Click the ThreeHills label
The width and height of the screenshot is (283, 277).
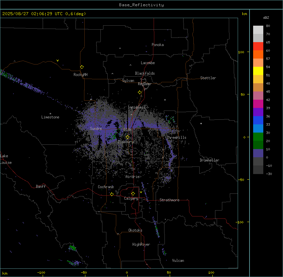(176, 138)
